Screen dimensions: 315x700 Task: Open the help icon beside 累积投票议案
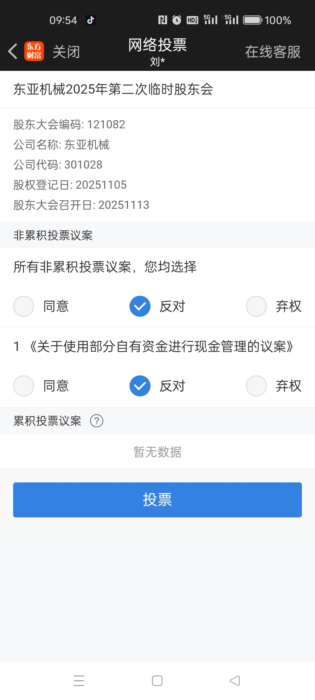[x=97, y=421]
